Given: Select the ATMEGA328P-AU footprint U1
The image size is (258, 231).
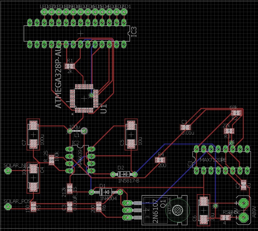Looking at the screenshot, I should coord(83,98).
